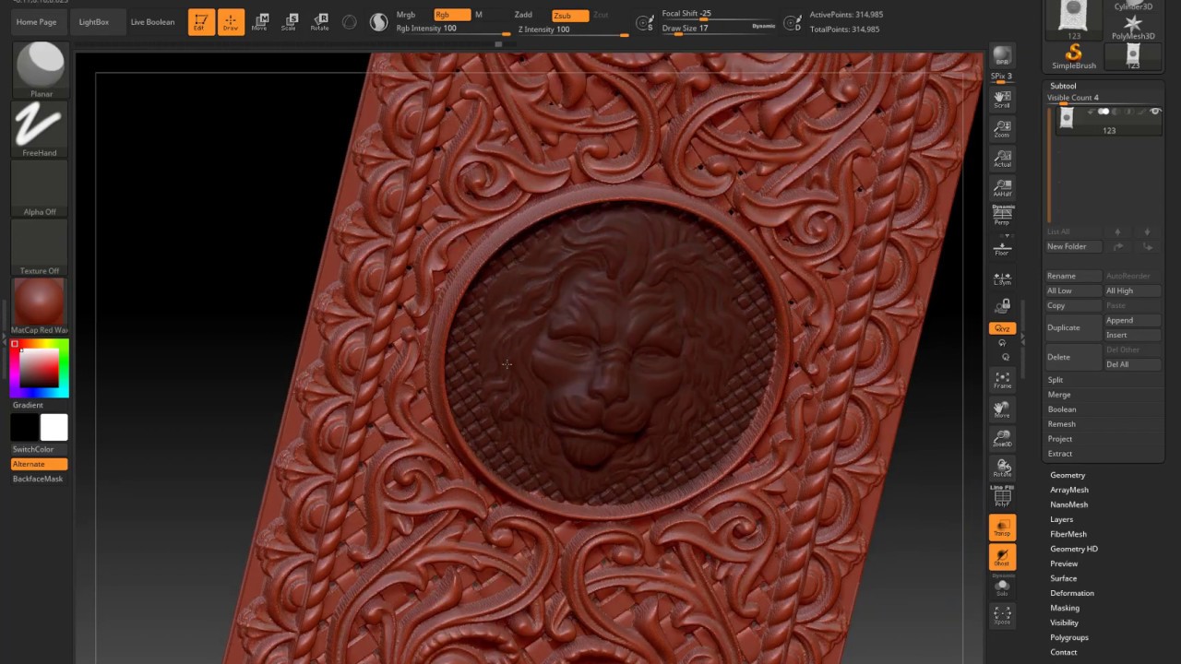Click the Home Page button
Viewport: 1181px width, 664px height.
click(36, 21)
